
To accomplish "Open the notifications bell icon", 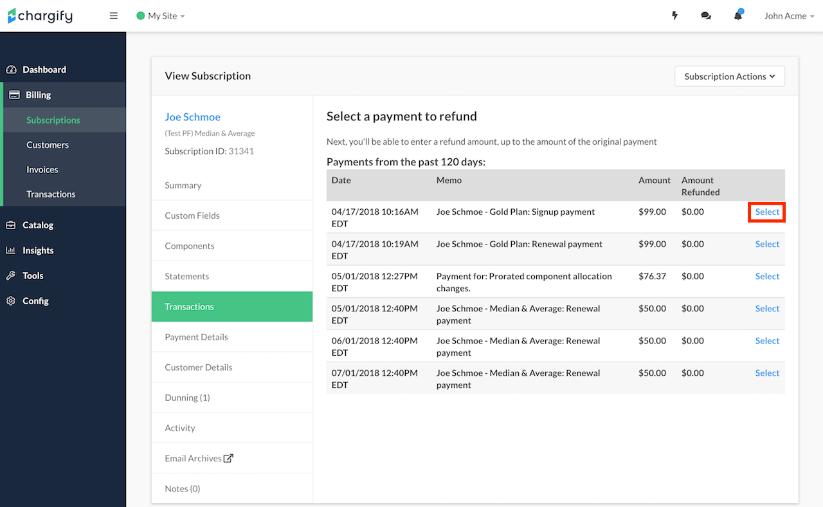I will coord(738,15).
